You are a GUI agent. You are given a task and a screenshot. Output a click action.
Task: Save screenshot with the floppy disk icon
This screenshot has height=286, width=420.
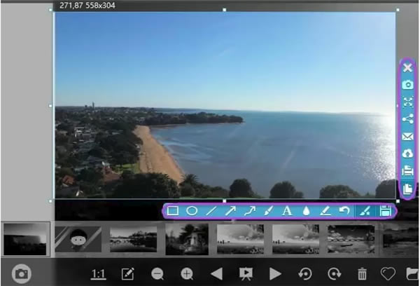pos(386,211)
